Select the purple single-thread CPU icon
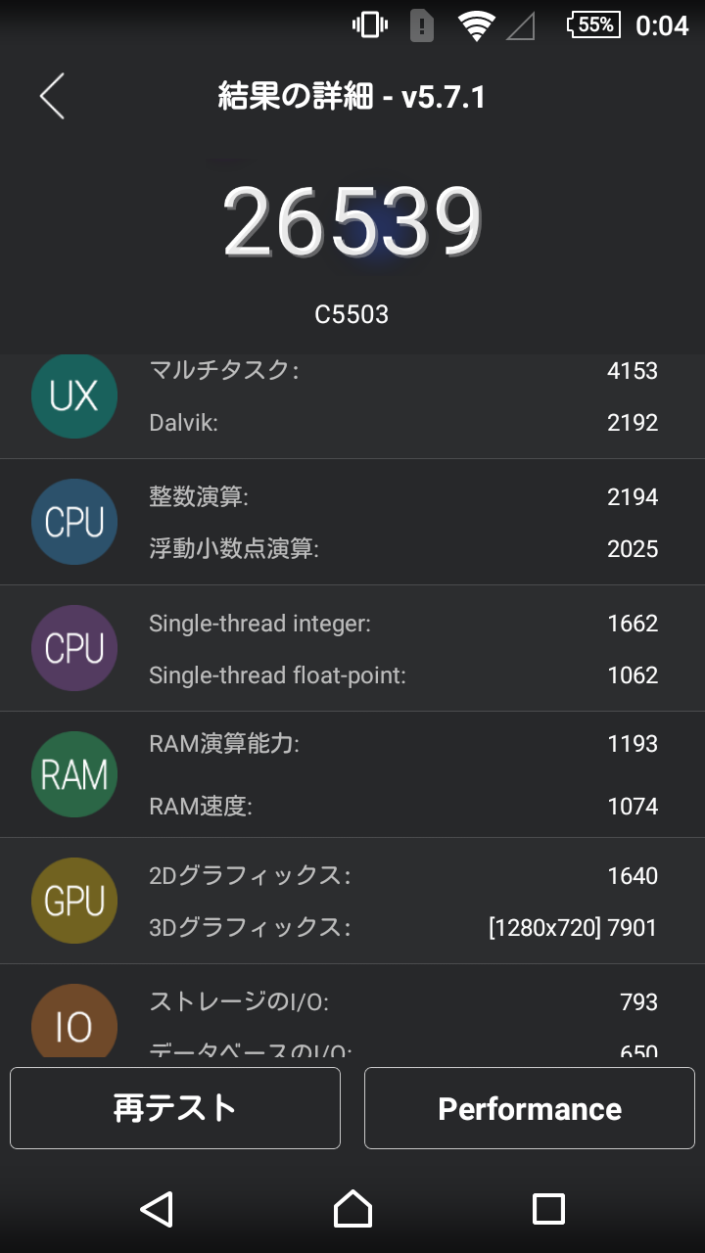The height and width of the screenshot is (1253, 705). tap(73, 648)
